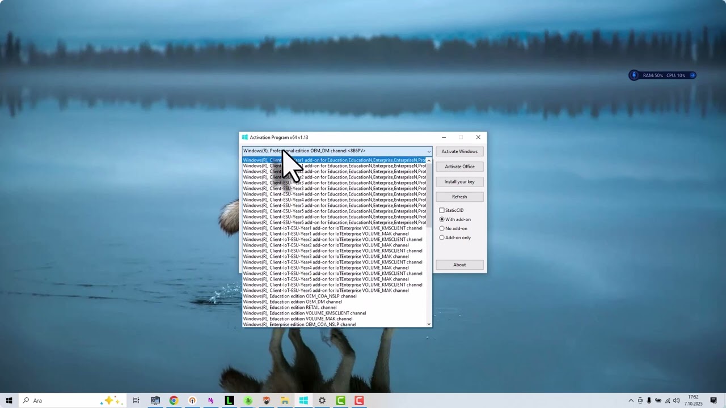Open the monitor app icon after Task View
Viewport: 726px width, 408px height.
click(x=155, y=401)
